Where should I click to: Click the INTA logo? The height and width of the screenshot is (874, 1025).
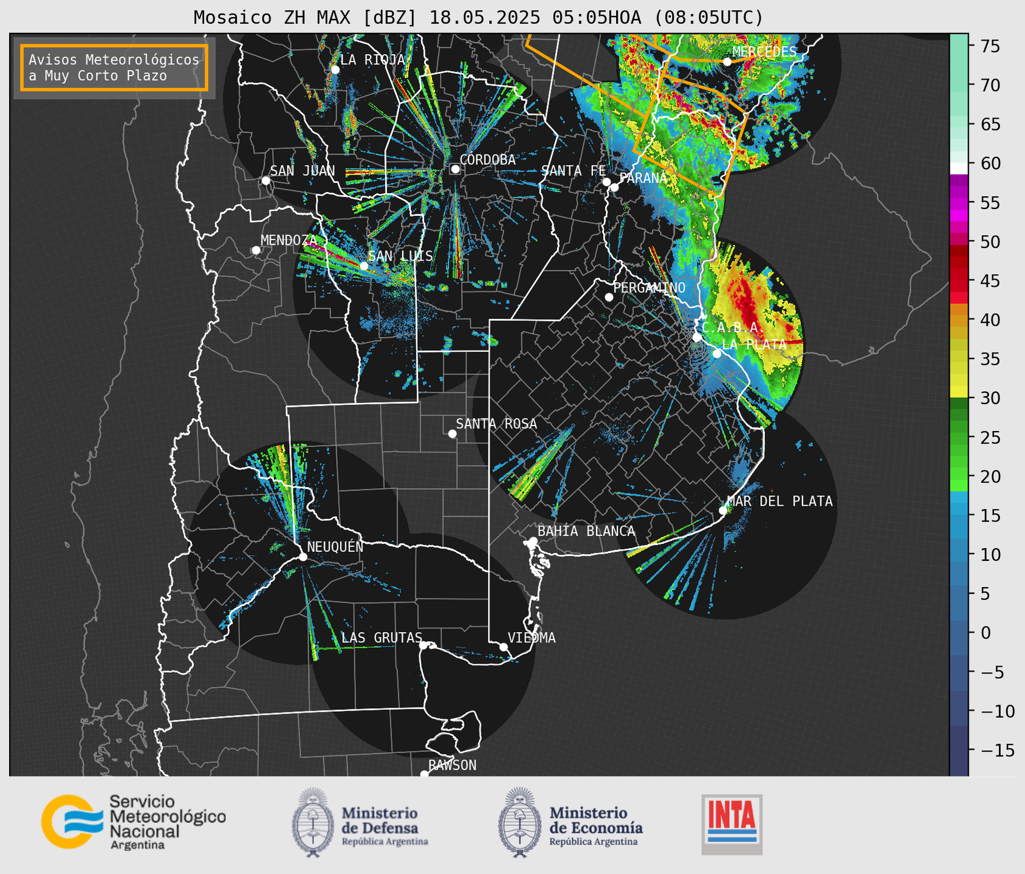(x=732, y=824)
